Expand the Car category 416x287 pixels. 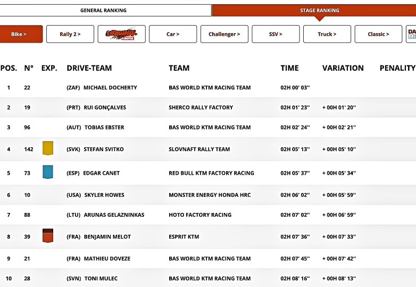click(x=173, y=34)
